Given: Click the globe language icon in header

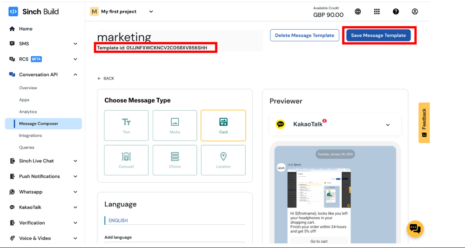Looking at the screenshot, I should point(357,12).
